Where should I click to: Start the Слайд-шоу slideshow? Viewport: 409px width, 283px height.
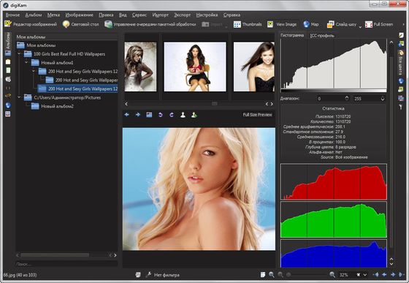coord(342,24)
